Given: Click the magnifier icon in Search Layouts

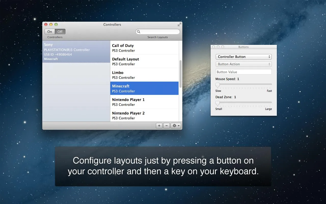Looking at the screenshot, I should [x=138, y=31].
